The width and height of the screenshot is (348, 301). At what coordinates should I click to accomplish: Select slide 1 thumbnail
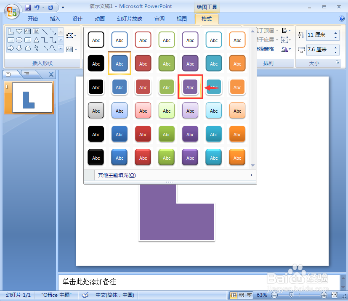click(x=32, y=97)
